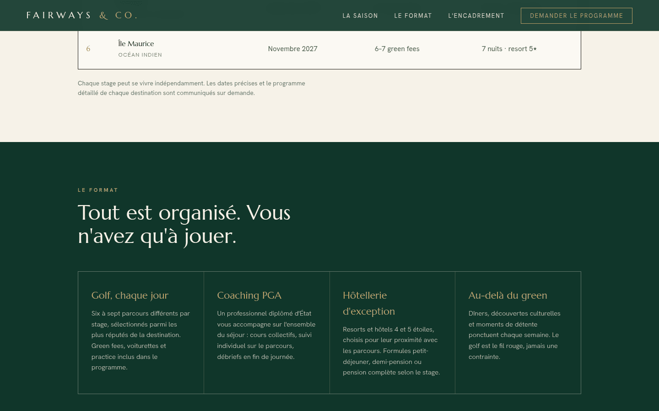Image resolution: width=659 pixels, height=411 pixels.
Task: Click row number 6 in the table
Action: click(88, 49)
